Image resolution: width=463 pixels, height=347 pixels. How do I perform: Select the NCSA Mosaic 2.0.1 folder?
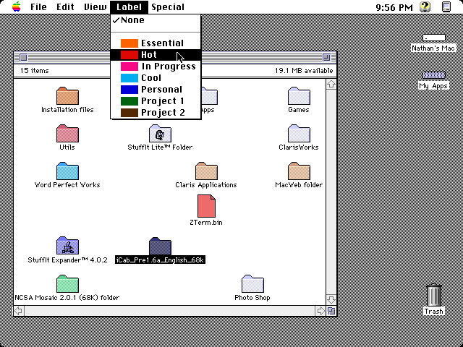pos(67,284)
